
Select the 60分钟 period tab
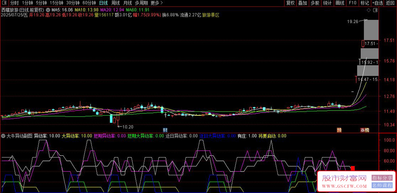[x=89, y=3]
